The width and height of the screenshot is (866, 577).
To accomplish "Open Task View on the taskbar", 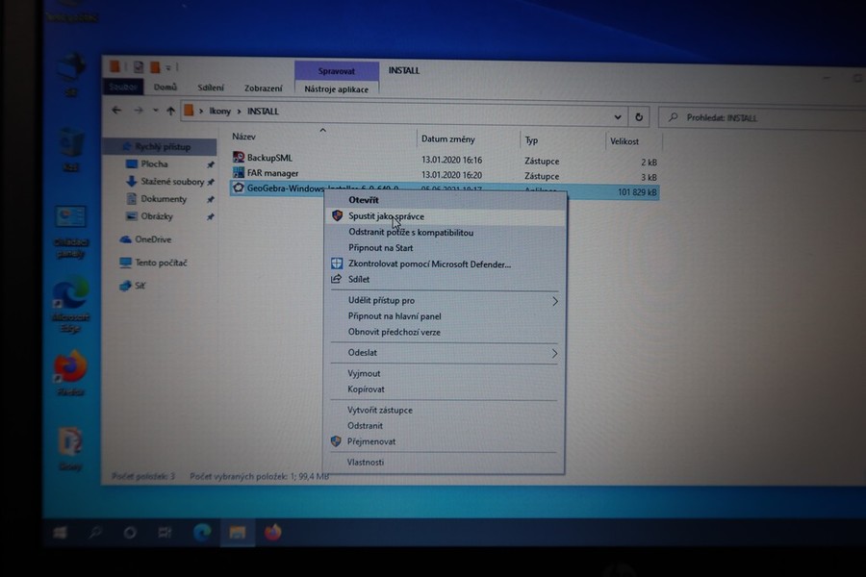I will pos(165,532).
